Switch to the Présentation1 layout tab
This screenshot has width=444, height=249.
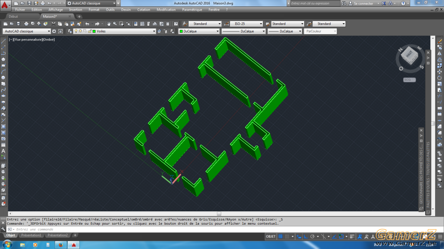point(31,235)
